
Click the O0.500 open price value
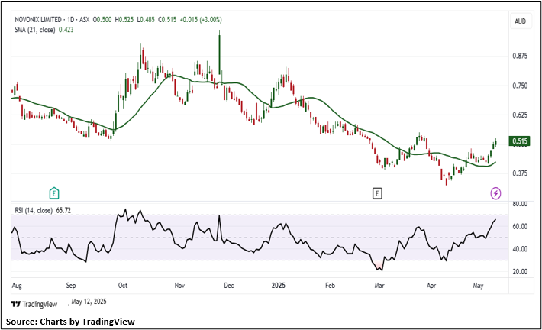102,20
